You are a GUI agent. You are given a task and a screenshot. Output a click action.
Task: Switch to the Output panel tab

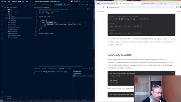44,69
